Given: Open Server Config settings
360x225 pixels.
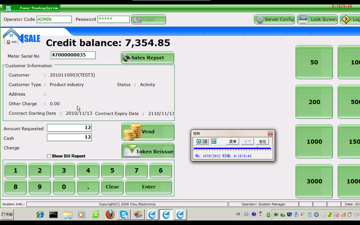Looking at the screenshot, I should (x=274, y=19).
